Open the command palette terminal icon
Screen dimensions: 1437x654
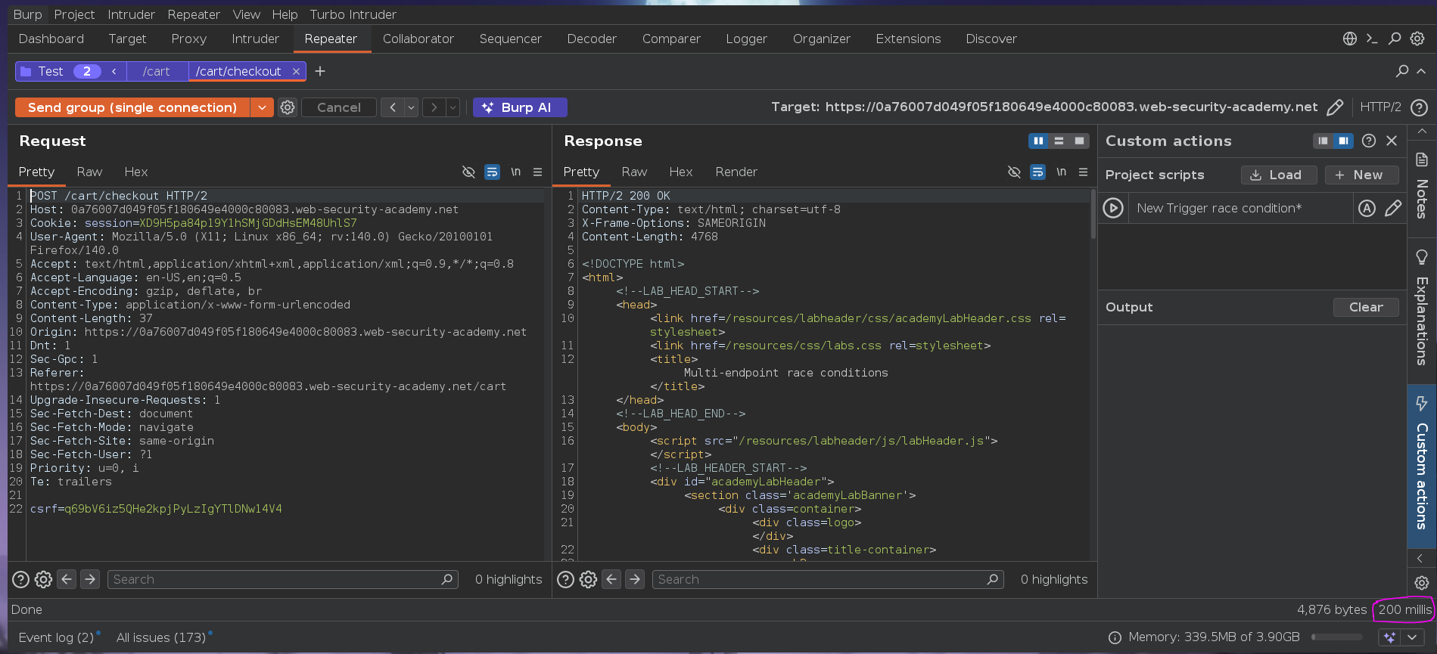click(1372, 39)
